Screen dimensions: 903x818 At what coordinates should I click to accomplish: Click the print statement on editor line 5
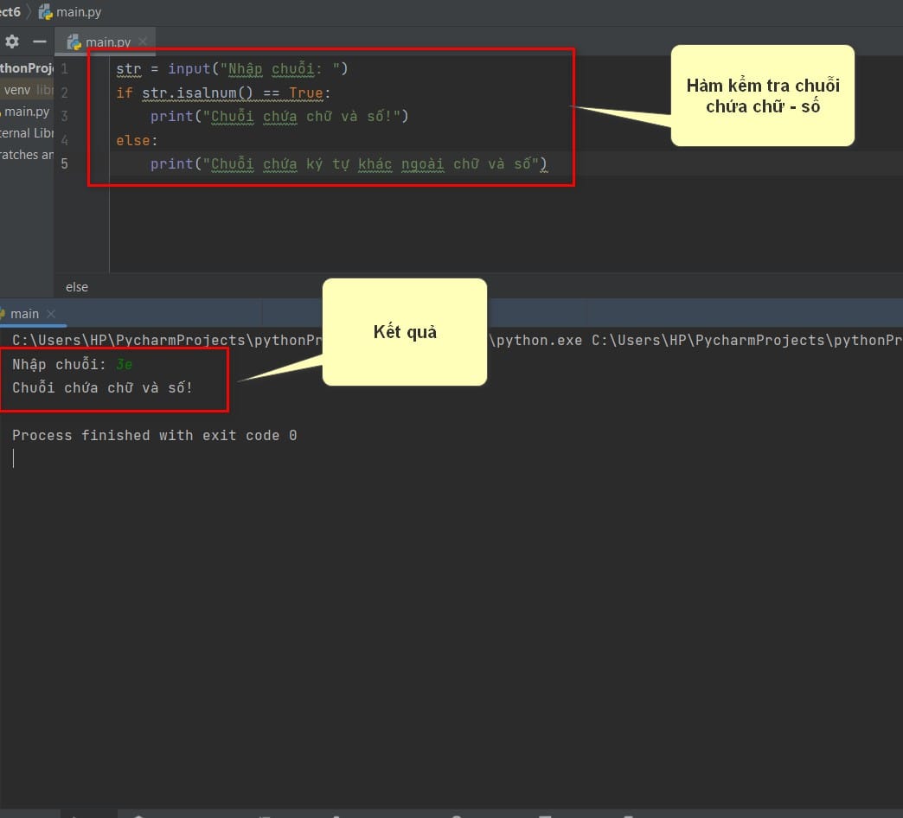349,164
